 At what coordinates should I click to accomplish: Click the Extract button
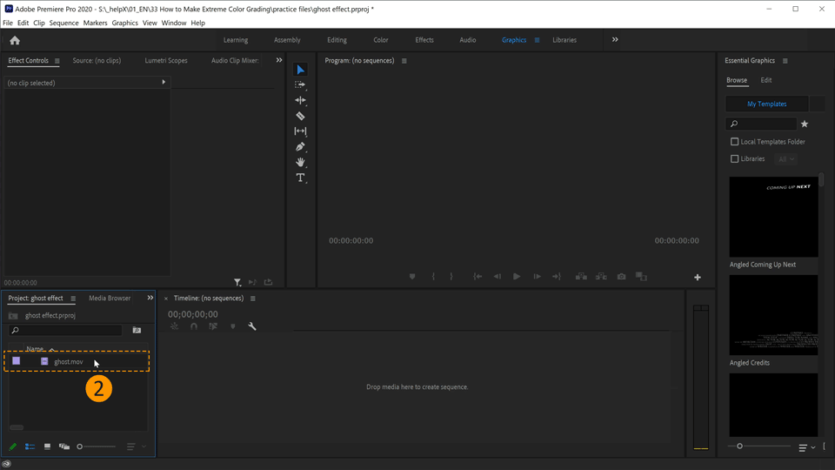[601, 277]
